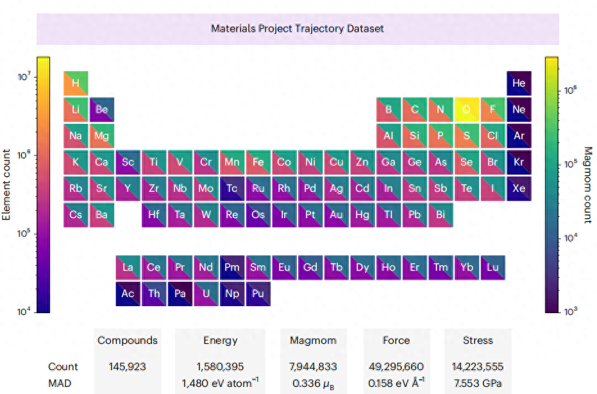This screenshot has height=394, width=597.
Task: Click the Compounds column header
Action: click(128, 340)
